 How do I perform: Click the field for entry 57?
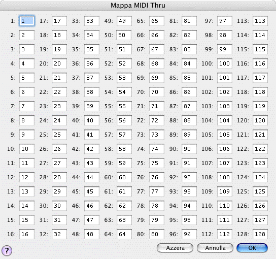pyautogui.click(x=124, y=135)
